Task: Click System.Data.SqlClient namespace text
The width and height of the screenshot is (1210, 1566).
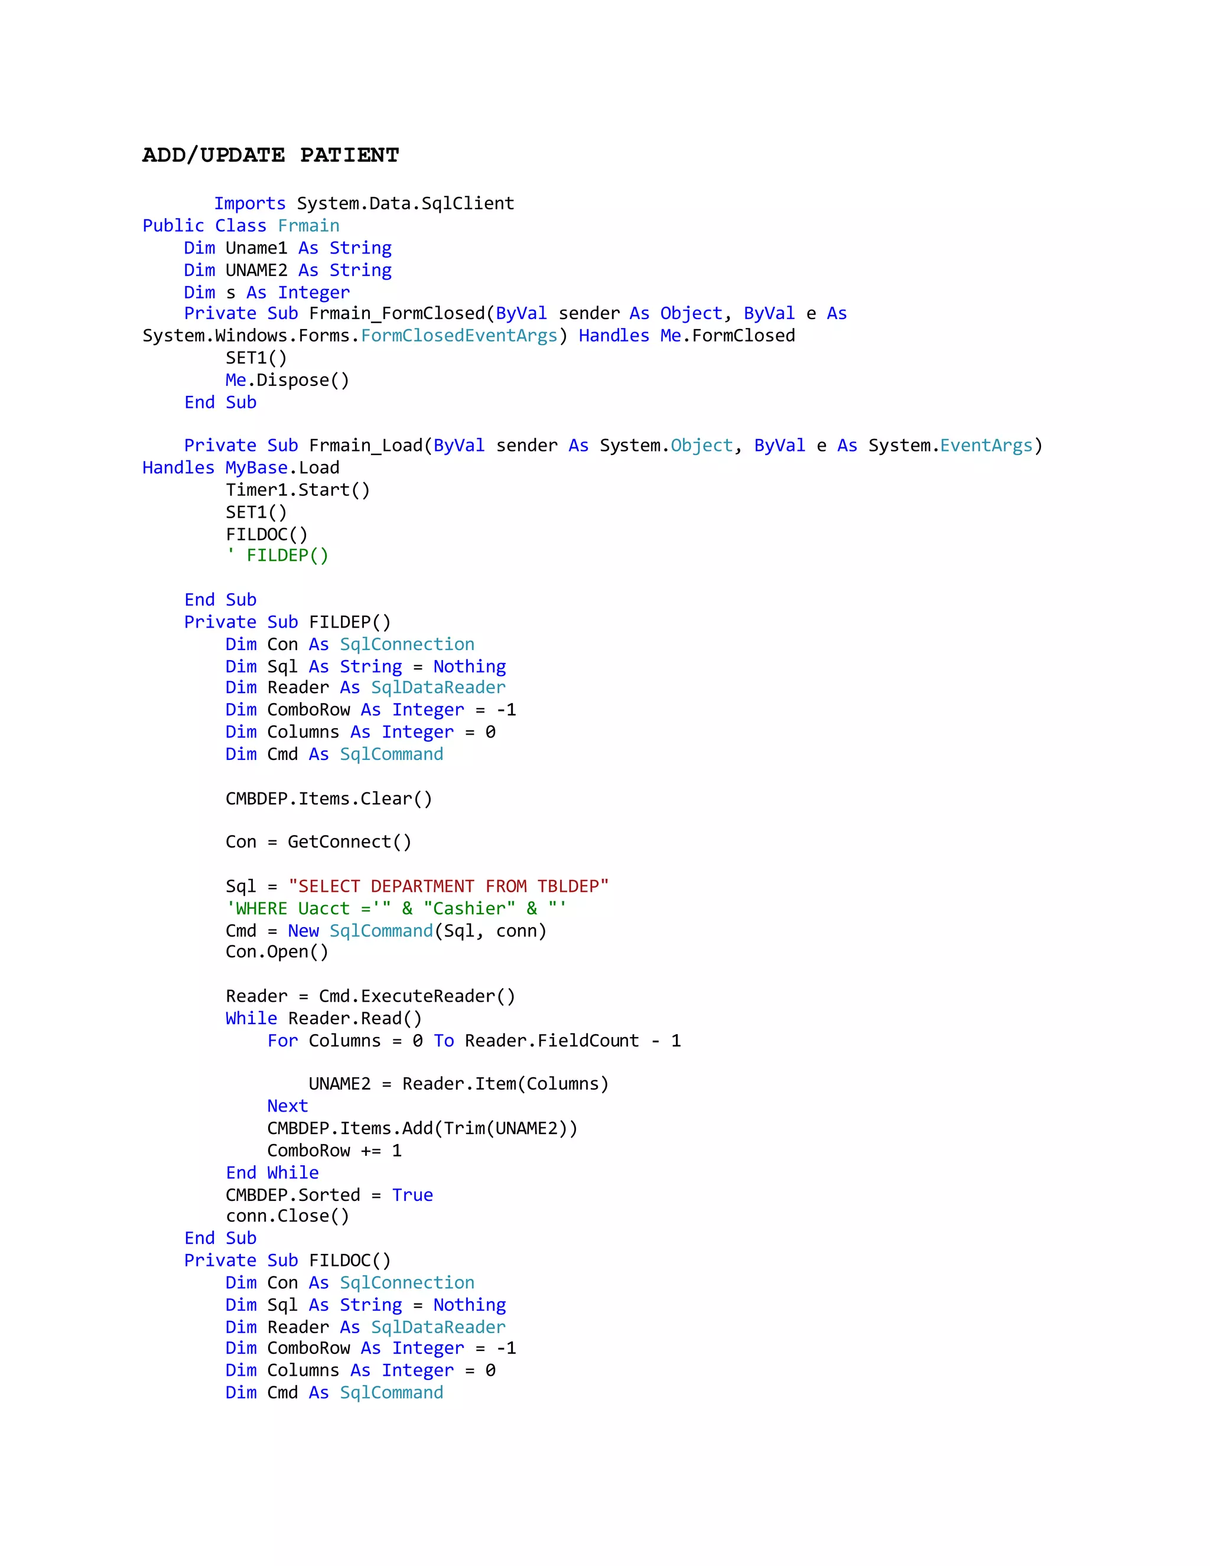Action: click(405, 204)
